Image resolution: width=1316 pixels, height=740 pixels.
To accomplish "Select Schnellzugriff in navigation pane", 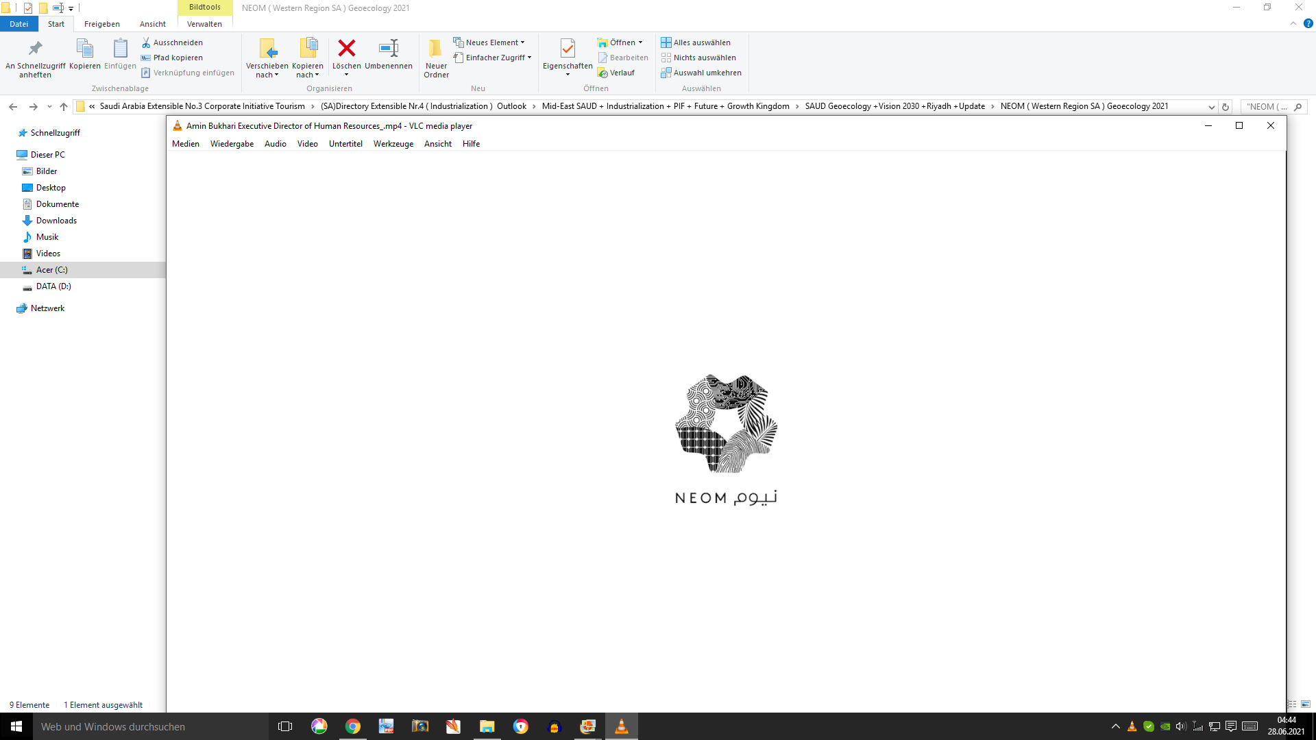I will 55,133.
